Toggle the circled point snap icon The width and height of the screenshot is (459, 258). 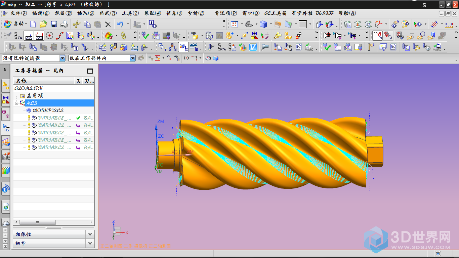[x=186, y=58]
